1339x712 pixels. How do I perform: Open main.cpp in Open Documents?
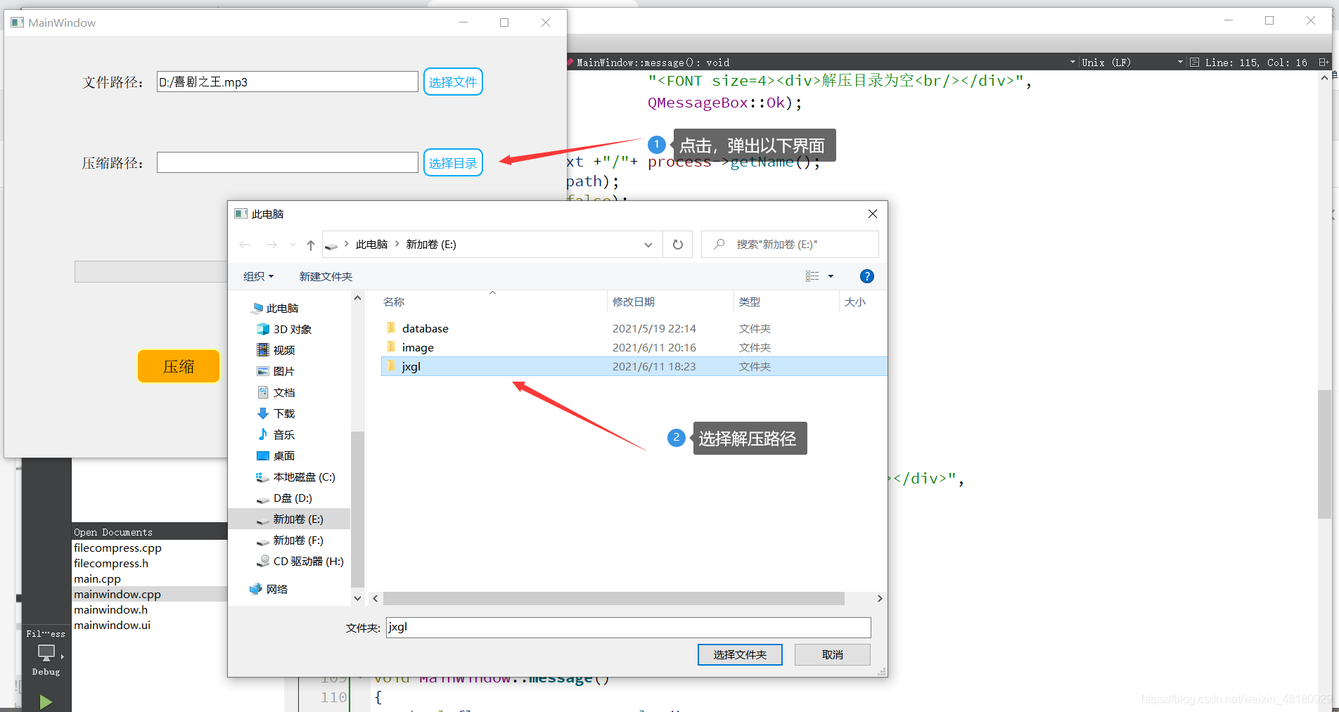pyautogui.click(x=97, y=578)
